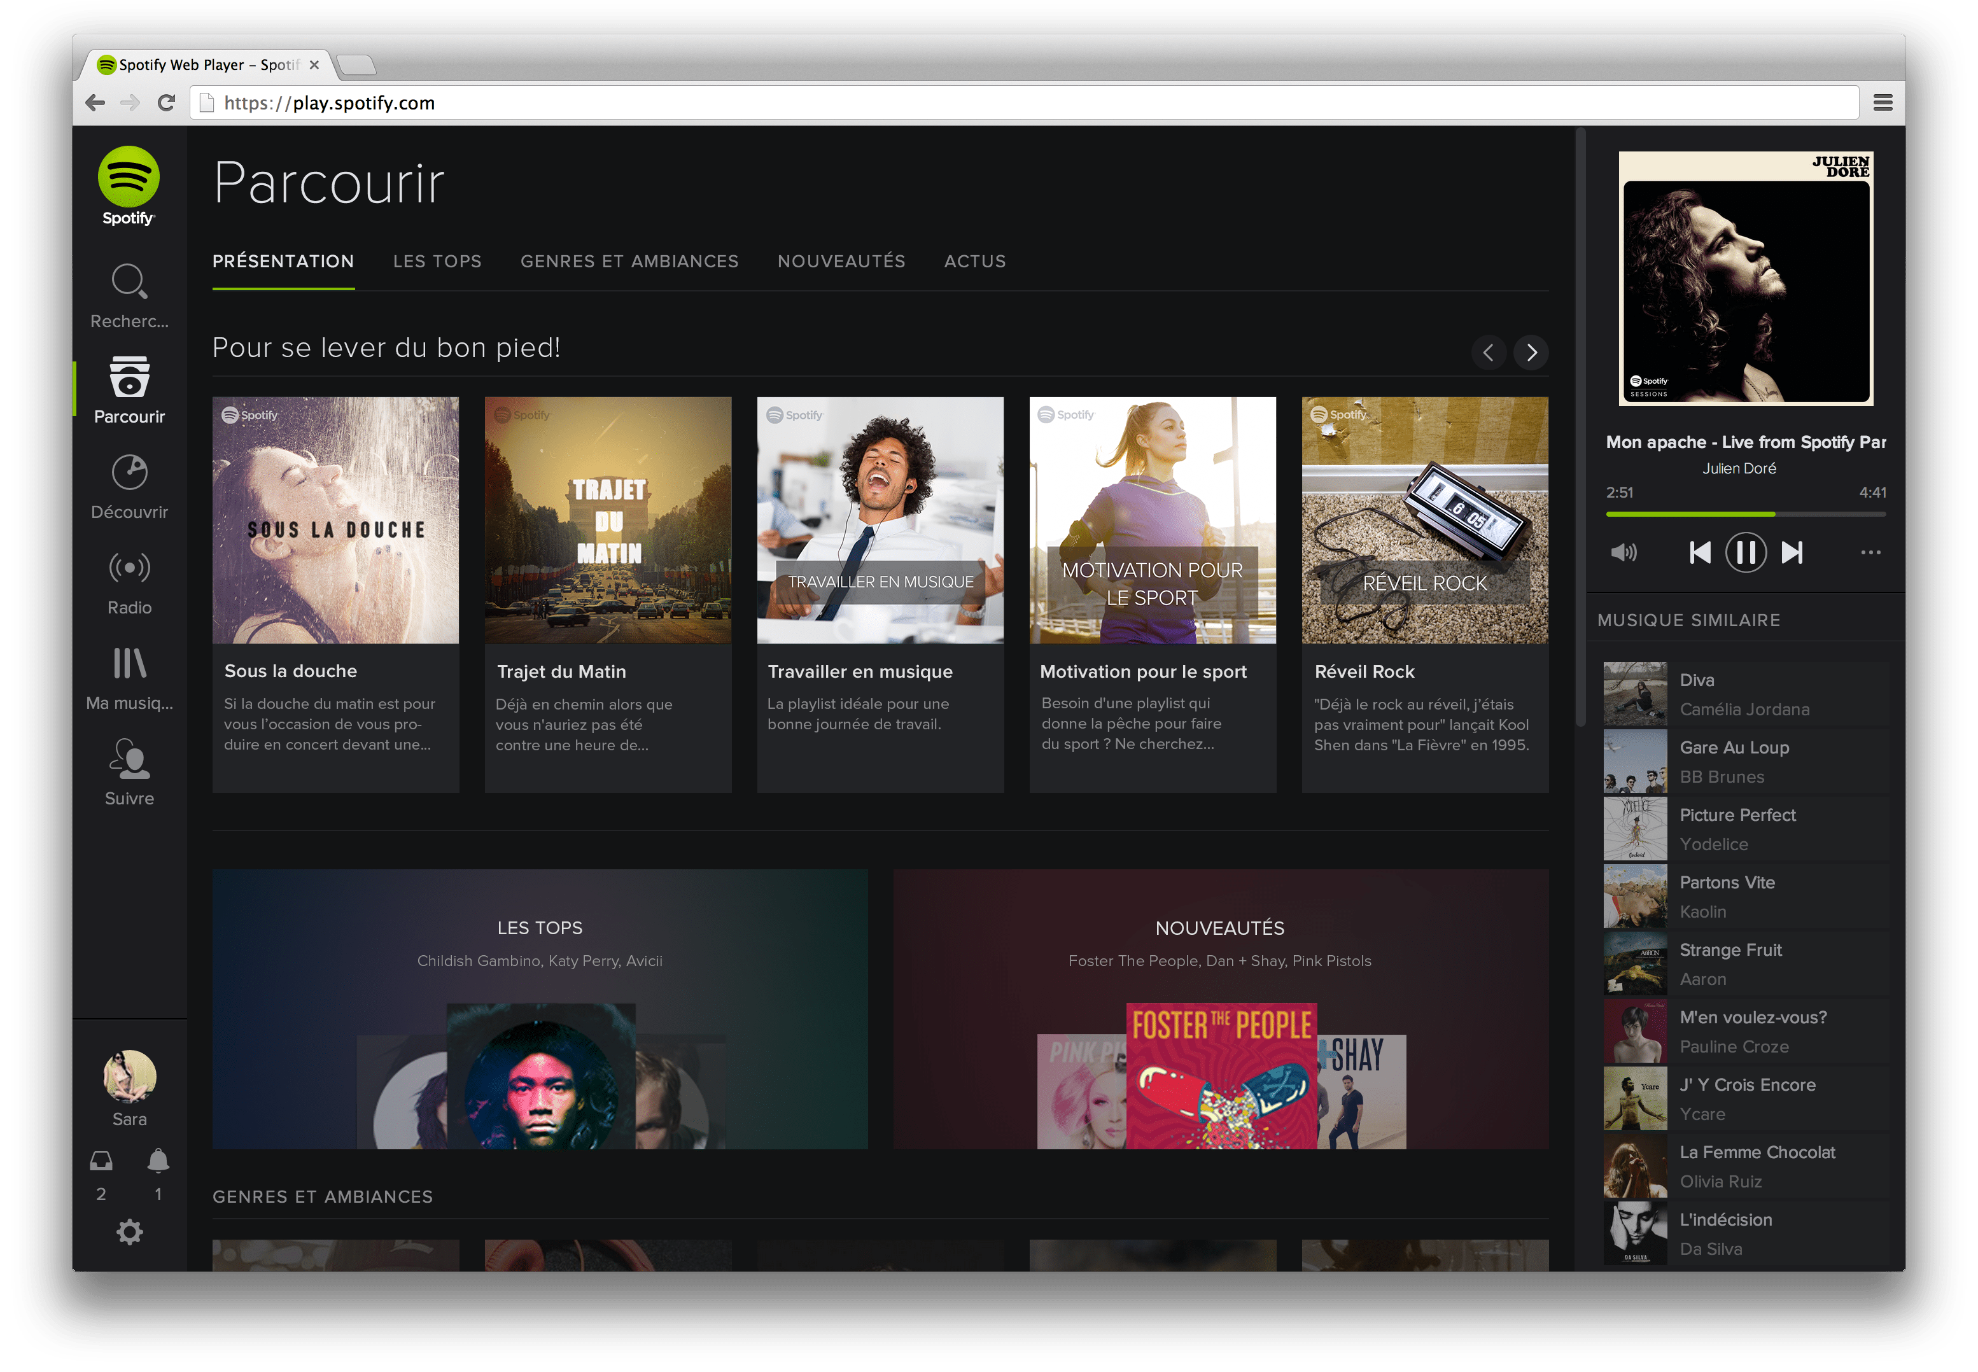Open the player more options dots
1978x1372 pixels.
point(1870,552)
